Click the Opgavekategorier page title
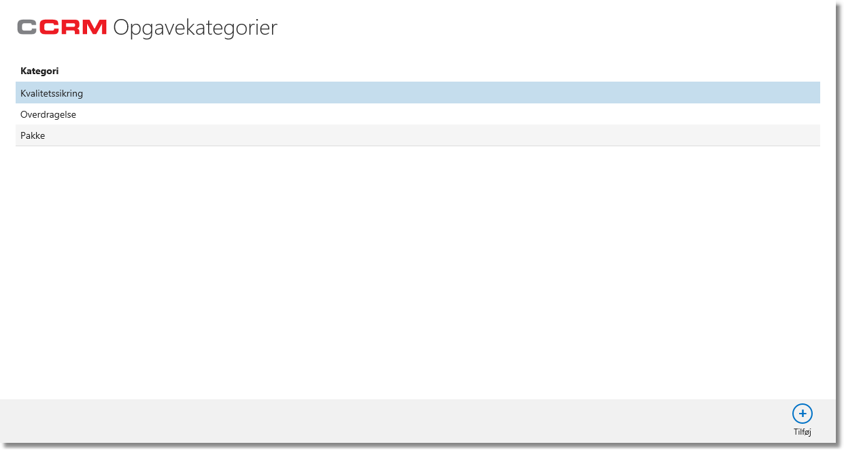This screenshot has width=844, height=451. click(195, 28)
